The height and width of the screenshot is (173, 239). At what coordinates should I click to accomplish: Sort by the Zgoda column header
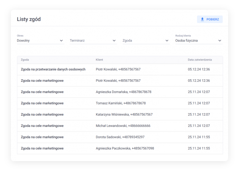pos(25,59)
